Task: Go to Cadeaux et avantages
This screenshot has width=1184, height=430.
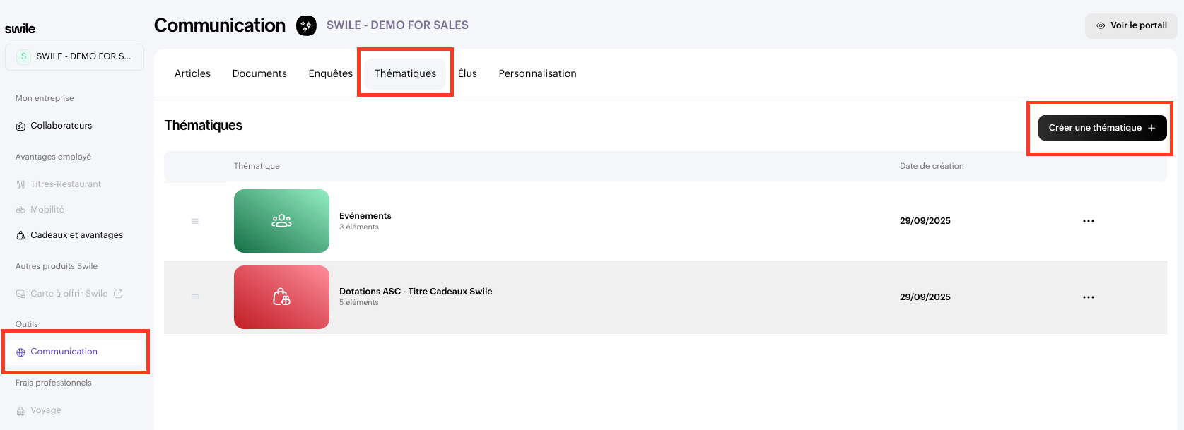Action: (76, 235)
